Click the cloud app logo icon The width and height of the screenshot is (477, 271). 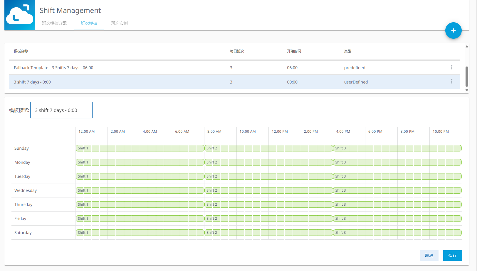click(x=20, y=15)
